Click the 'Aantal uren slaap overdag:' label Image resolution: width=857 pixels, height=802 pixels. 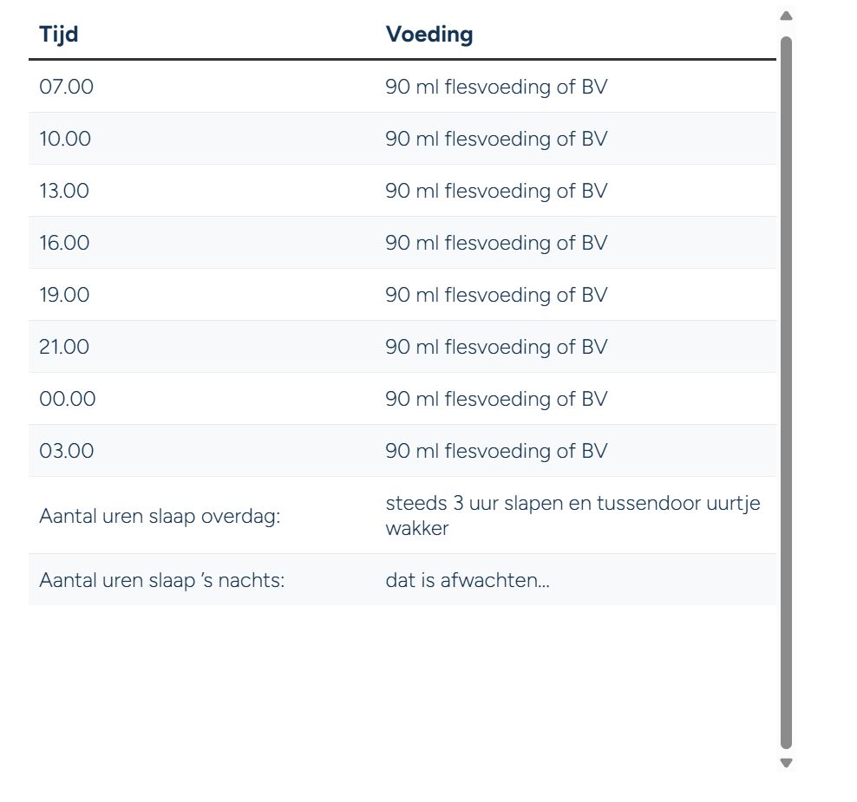[160, 516]
